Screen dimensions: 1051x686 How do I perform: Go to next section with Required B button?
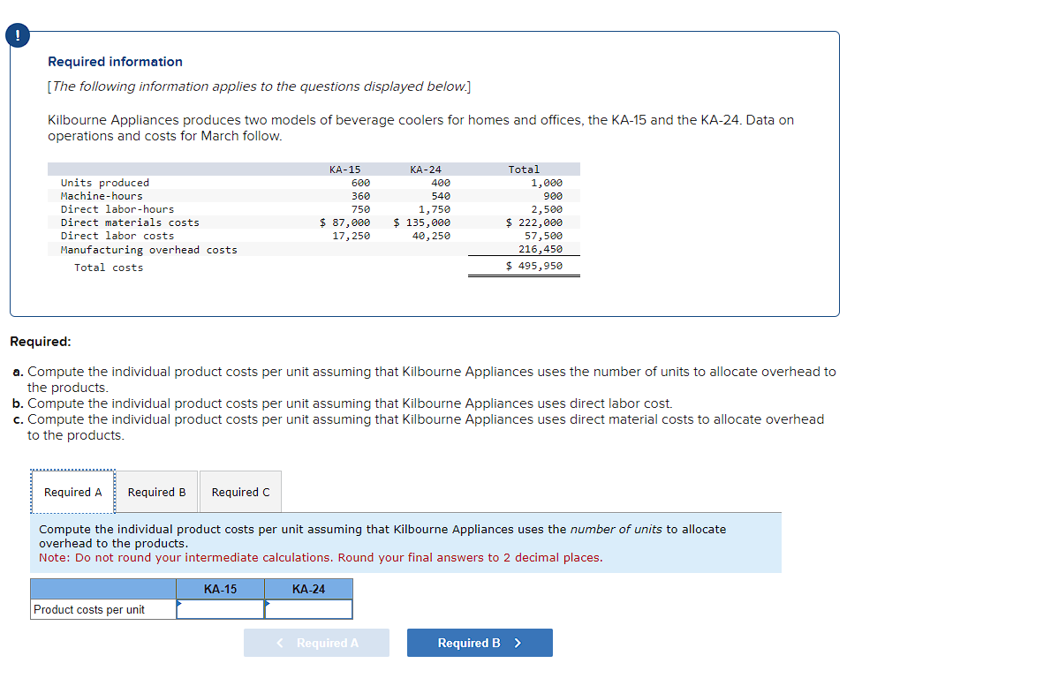[x=480, y=643]
